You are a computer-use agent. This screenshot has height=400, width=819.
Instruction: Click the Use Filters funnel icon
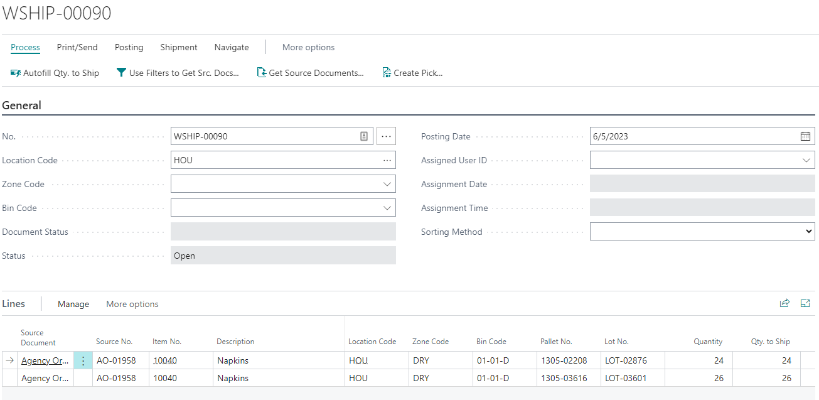pyautogui.click(x=121, y=73)
